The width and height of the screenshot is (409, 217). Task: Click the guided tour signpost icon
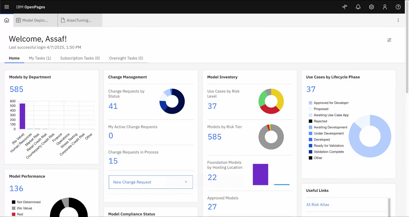(x=344, y=7)
